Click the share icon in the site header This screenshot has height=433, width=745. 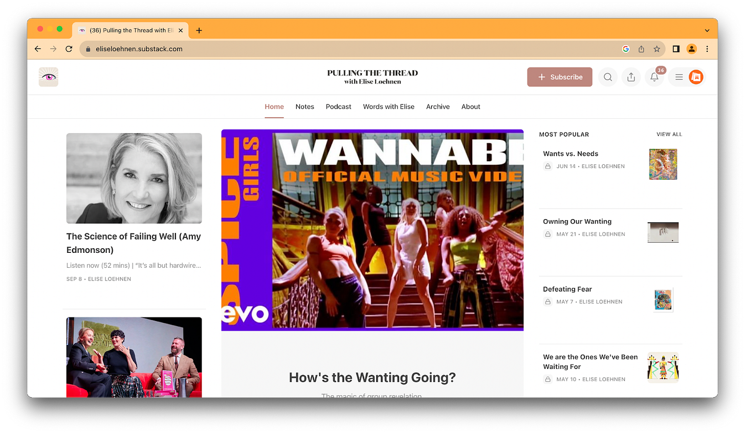631,77
